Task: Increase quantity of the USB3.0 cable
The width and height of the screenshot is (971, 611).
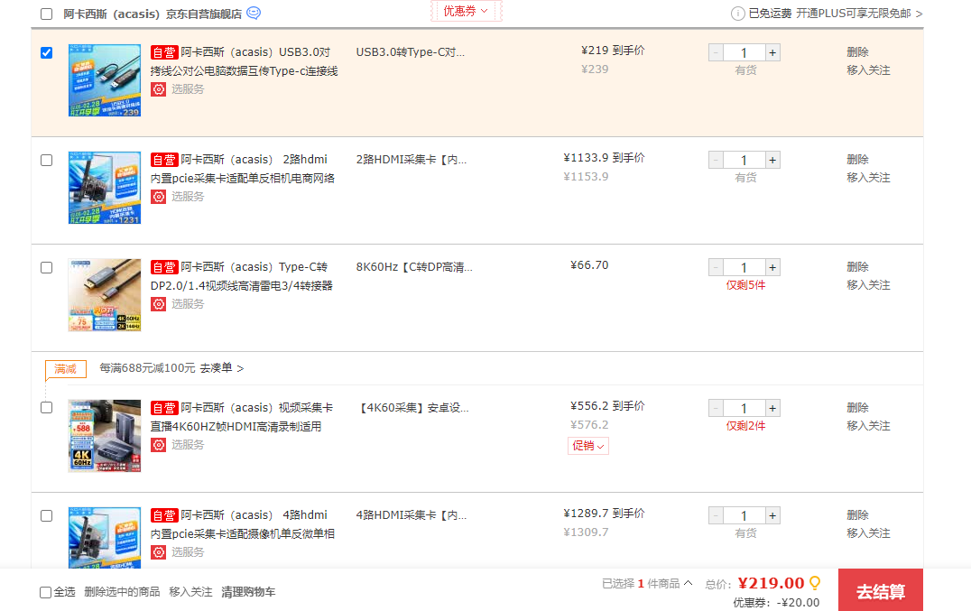Action: coord(772,53)
